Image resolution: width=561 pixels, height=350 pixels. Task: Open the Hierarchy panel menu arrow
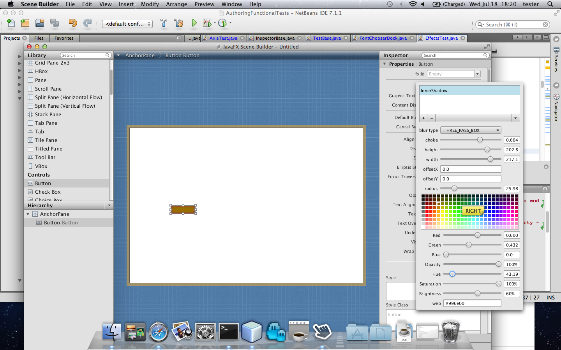109,205
